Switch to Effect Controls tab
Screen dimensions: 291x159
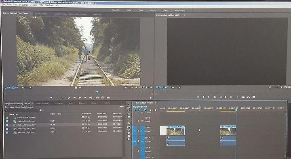[x=41, y=14]
